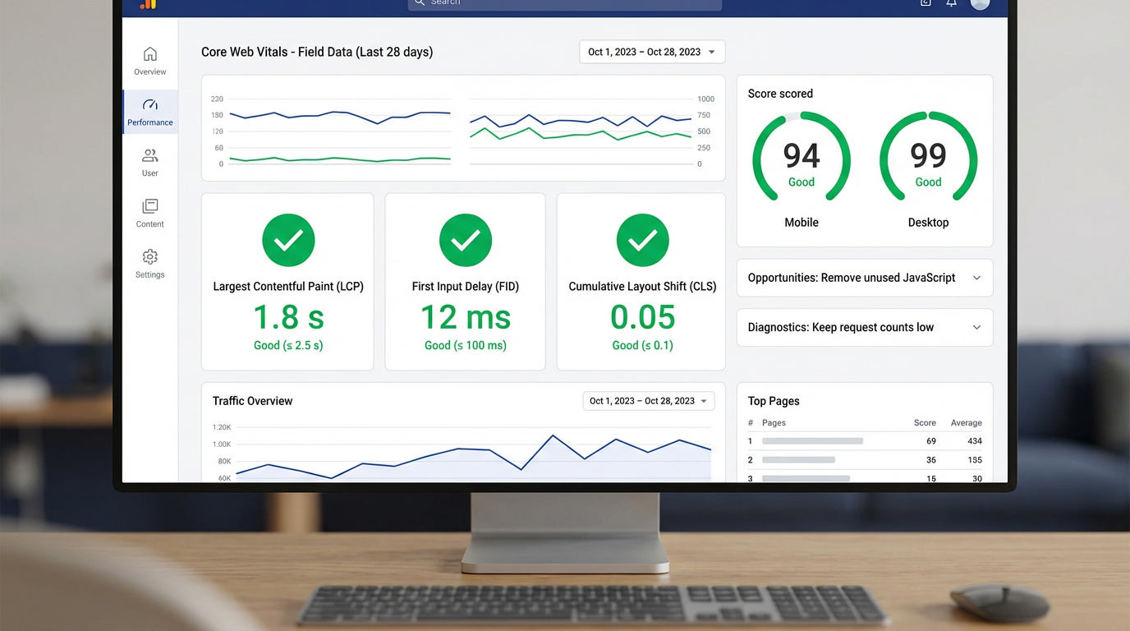Expand Opportunities: Remove unused JavaScript
The width and height of the screenshot is (1130, 631).
(x=864, y=278)
